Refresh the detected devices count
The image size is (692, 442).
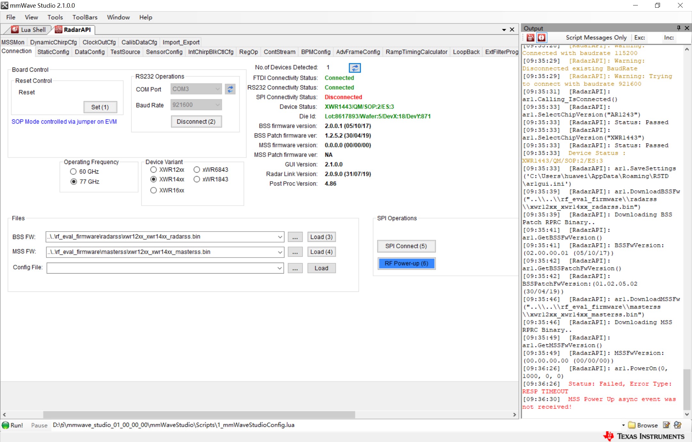(x=355, y=68)
